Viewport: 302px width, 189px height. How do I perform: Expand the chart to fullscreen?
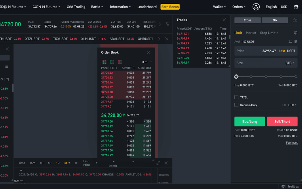click(158, 163)
